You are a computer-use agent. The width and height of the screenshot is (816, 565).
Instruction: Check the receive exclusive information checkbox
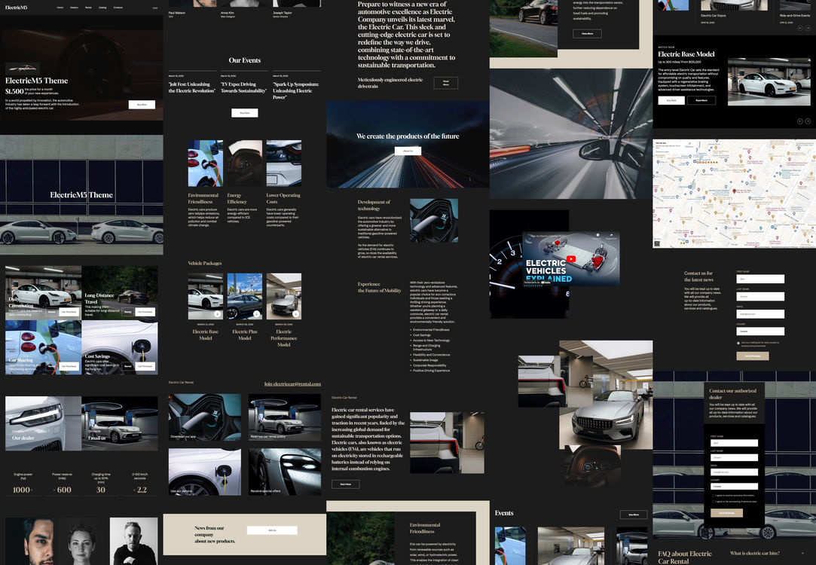[x=713, y=496]
